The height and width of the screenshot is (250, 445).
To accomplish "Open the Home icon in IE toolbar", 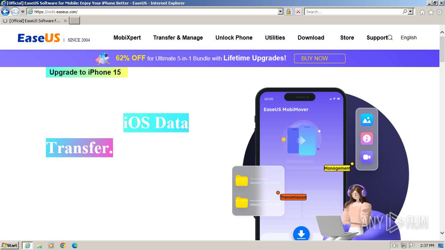I will 422,12.
